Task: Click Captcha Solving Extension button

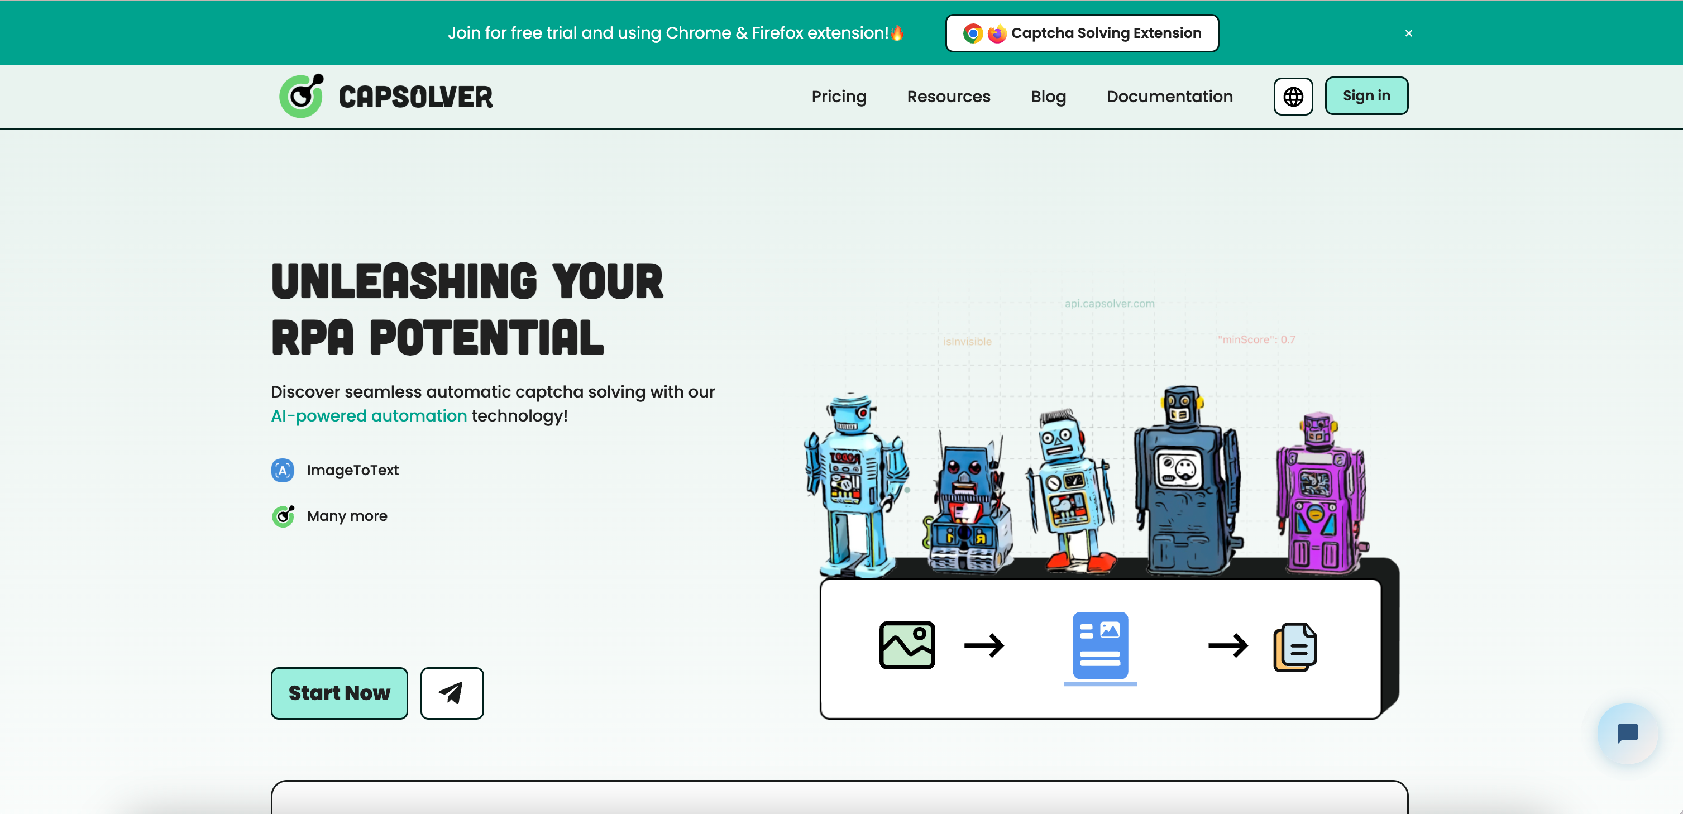Action: tap(1106, 33)
